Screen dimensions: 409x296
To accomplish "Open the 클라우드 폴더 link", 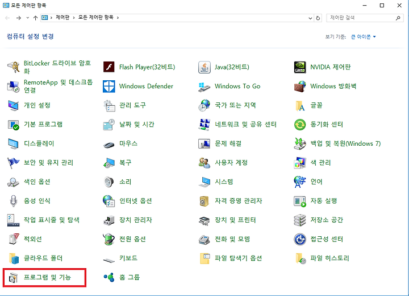I will click(43, 258).
